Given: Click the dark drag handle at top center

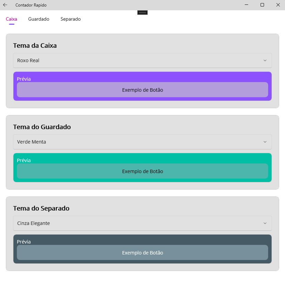Looking at the screenshot, I should (142, 12).
